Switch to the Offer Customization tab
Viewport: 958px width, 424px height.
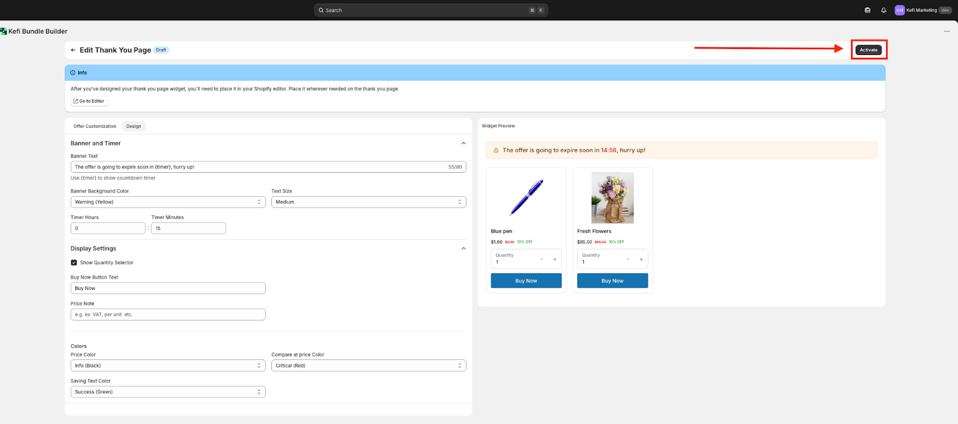(95, 126)
